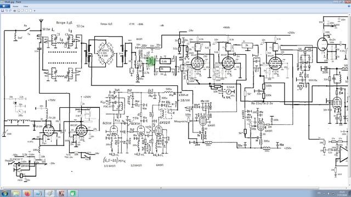The width and height of the screenshot is (351, 197).
Task: Click the "ГУ-29" tube label
Action: (52, 118)
